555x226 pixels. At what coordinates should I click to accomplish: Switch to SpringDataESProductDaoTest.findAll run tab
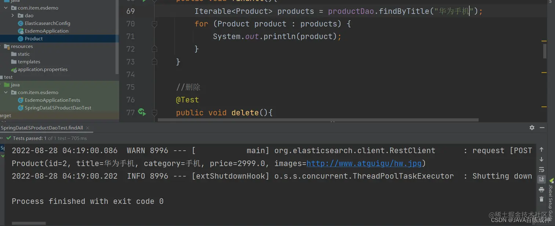pos(42,128)
